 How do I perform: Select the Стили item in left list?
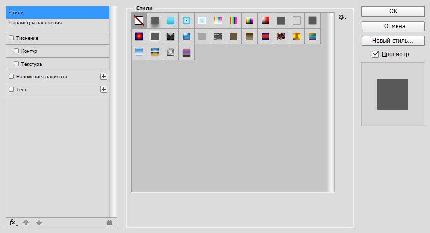coord(16,12)
